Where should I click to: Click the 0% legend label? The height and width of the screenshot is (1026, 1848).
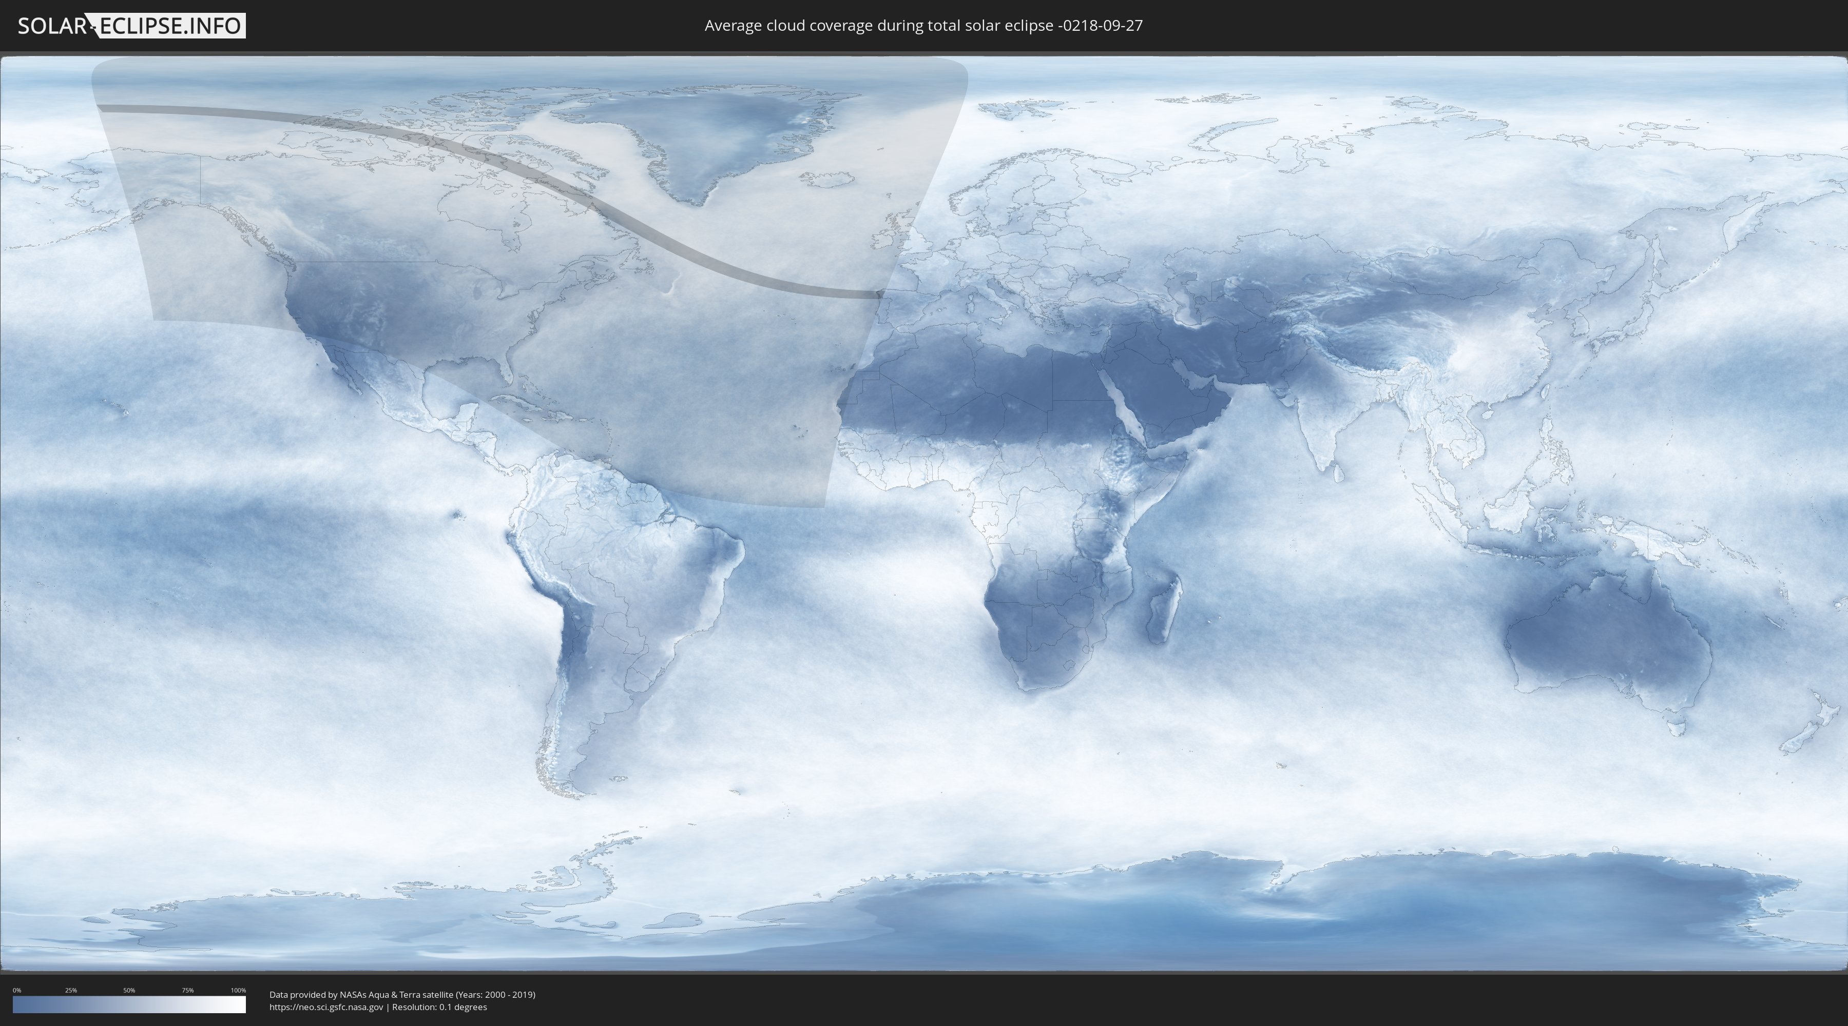point(16,990)
